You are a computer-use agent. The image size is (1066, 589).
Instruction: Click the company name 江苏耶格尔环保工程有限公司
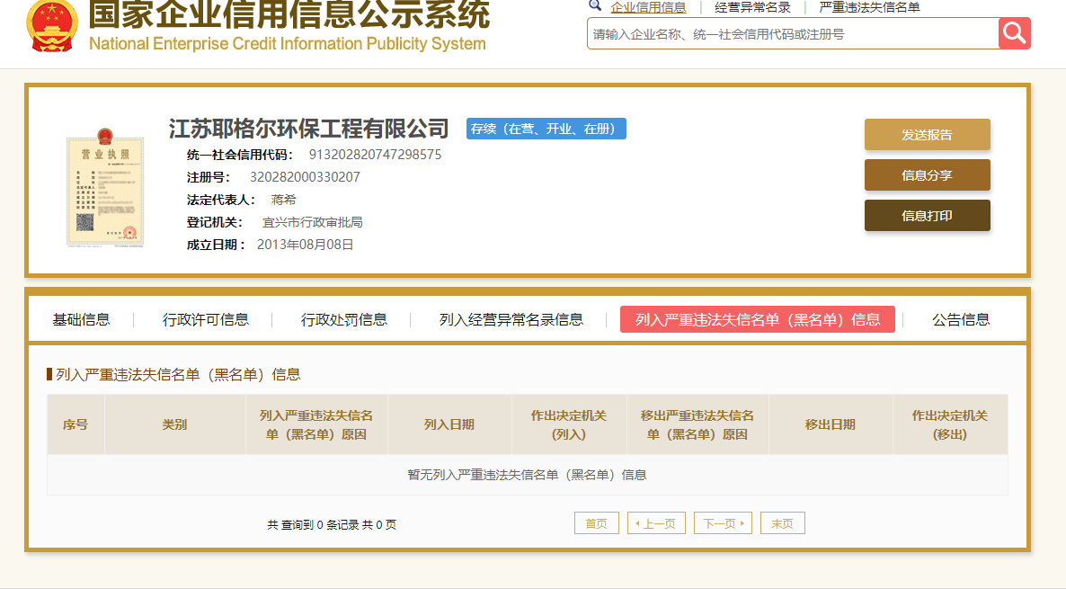coord(308,128)
